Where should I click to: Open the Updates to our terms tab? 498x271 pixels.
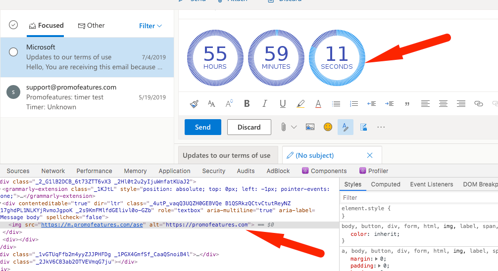coord(228,155)
